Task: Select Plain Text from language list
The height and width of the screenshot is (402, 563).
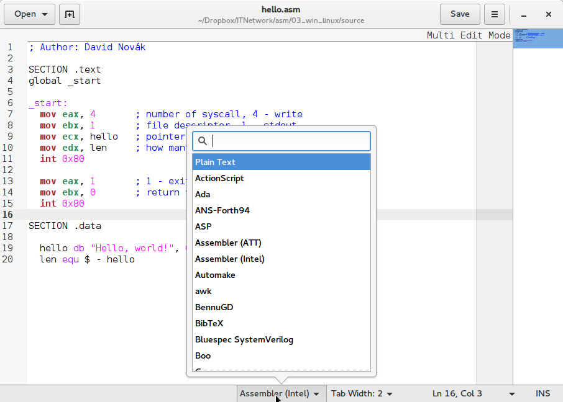Action: pos(281,162)
